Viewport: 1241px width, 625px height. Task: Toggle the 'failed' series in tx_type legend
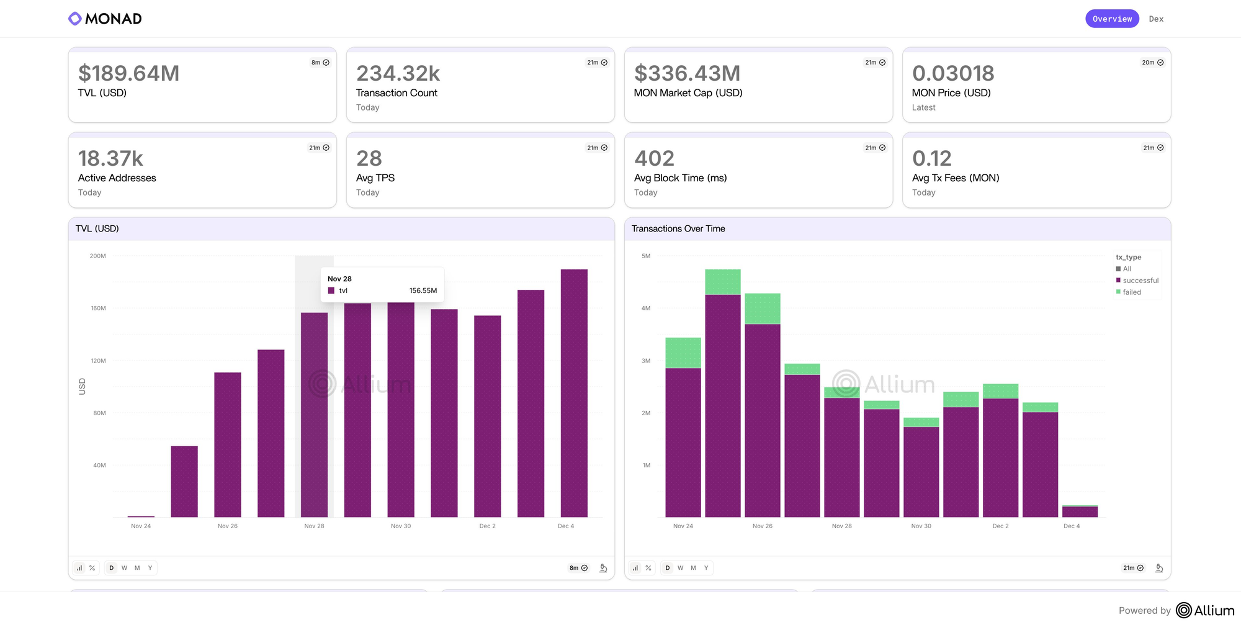(x=1131, y=292)
